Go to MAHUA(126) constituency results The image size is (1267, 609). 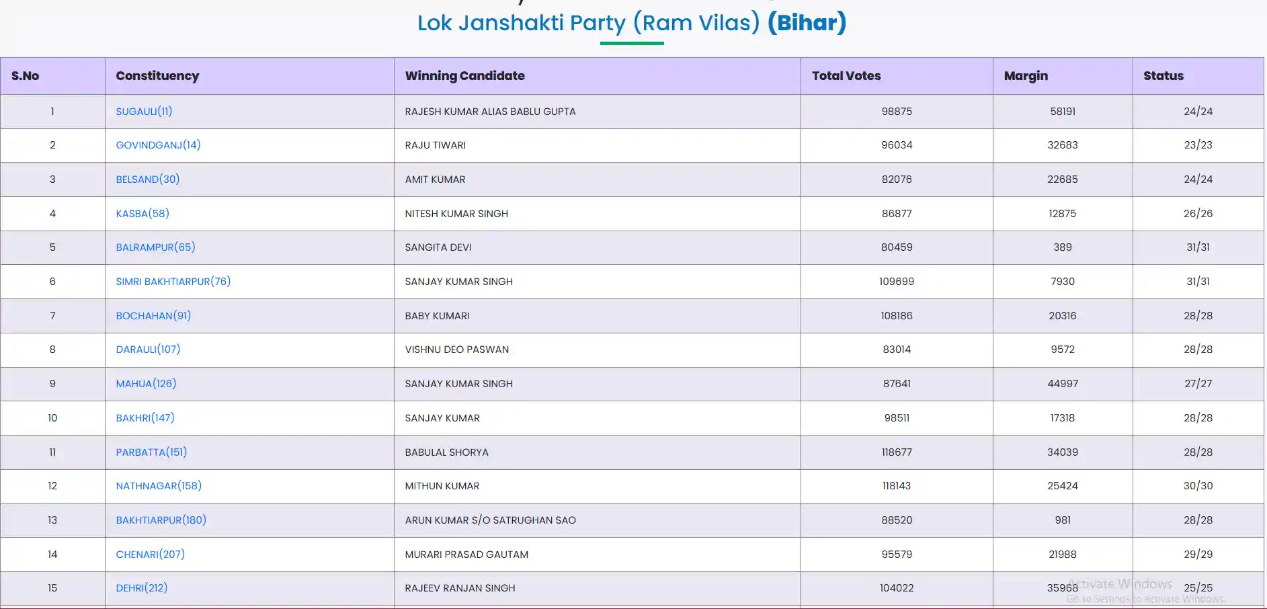point(146,384)
